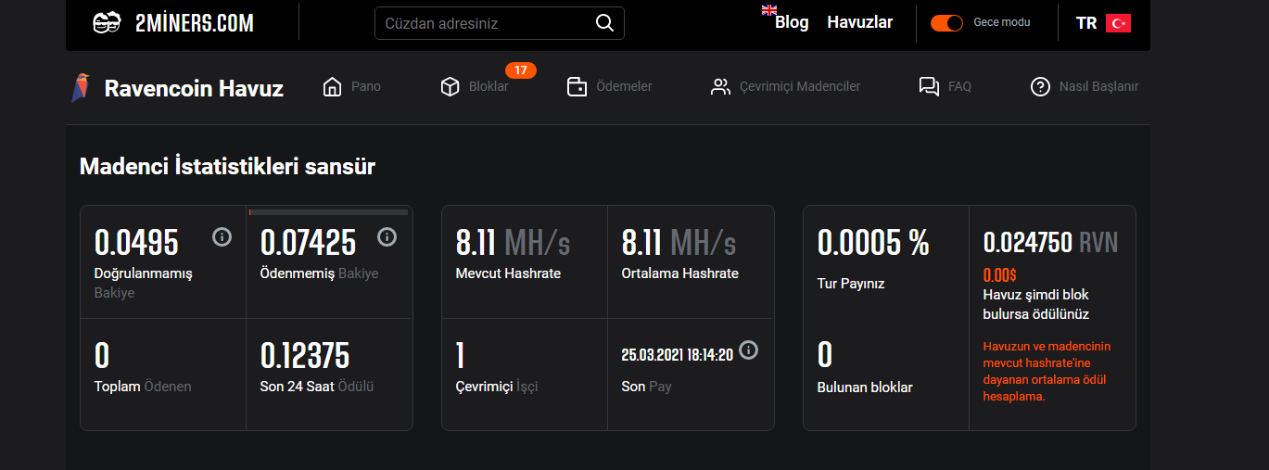1269x470 pixels.
Task: Click the payout progress bar above 0.07425
Action: tap(329, 212)
